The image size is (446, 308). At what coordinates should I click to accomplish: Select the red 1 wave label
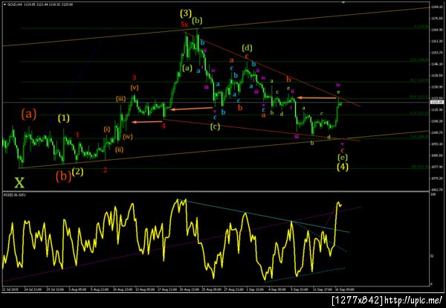[x=77, y=135]
